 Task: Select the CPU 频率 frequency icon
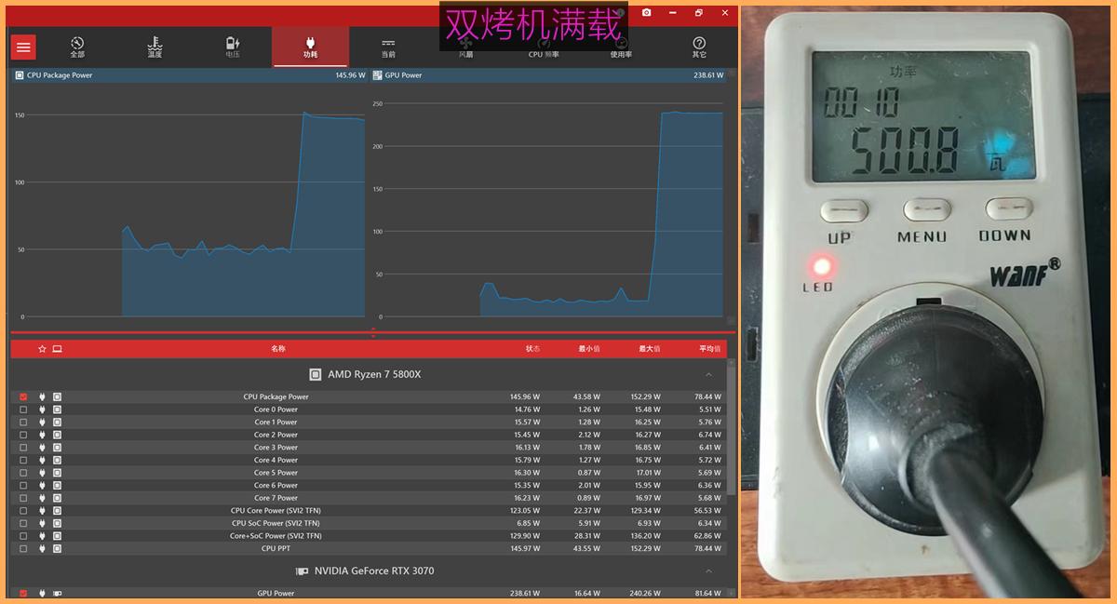[544, 47]
